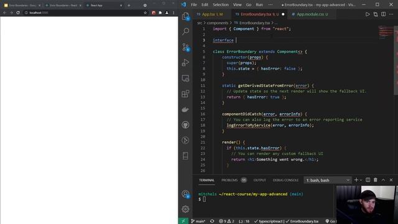Click components in the breadcrumb path
398x224 pixels.
tap(217, 23)
